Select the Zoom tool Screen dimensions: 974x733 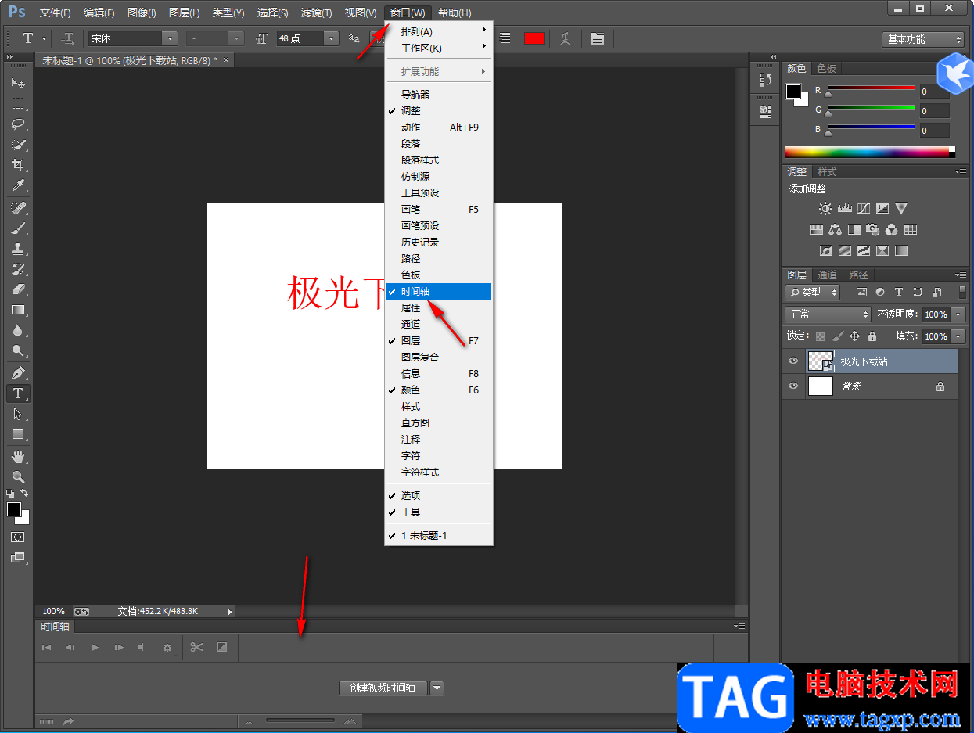[18, 477]
